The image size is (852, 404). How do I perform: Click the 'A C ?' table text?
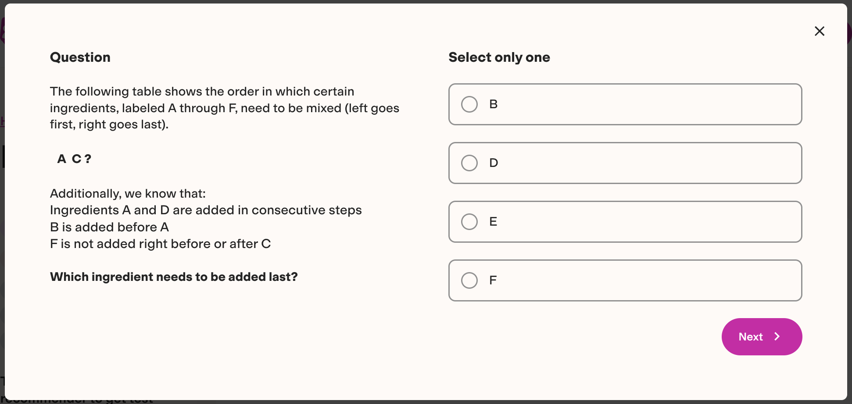pyautogui.click(x=74, y=159)
